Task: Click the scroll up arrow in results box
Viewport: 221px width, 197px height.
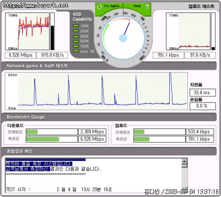Action: tap(184, 162)
